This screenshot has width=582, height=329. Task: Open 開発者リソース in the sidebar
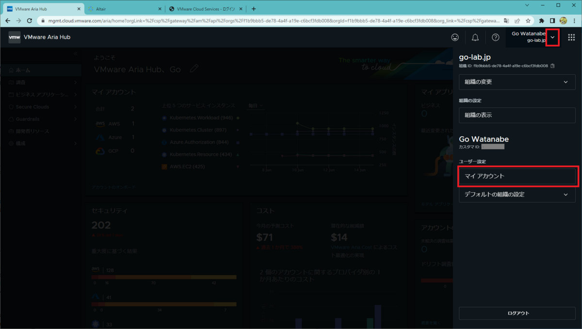click(x=40, y=131)
